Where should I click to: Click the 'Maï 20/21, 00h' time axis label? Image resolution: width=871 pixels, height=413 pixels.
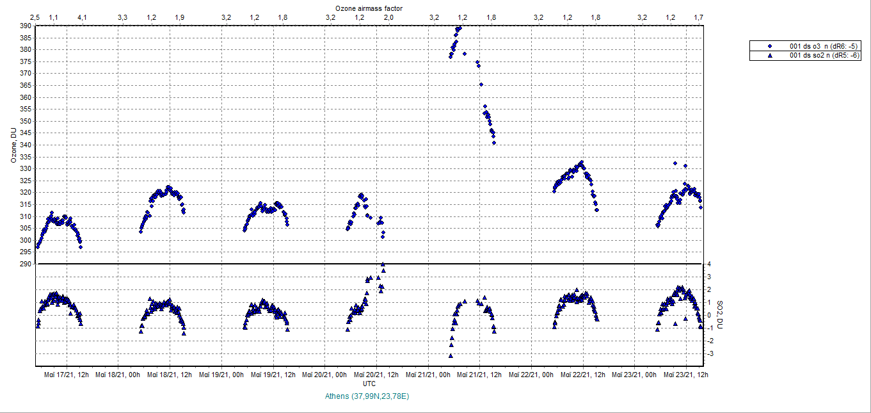point(324,375)
